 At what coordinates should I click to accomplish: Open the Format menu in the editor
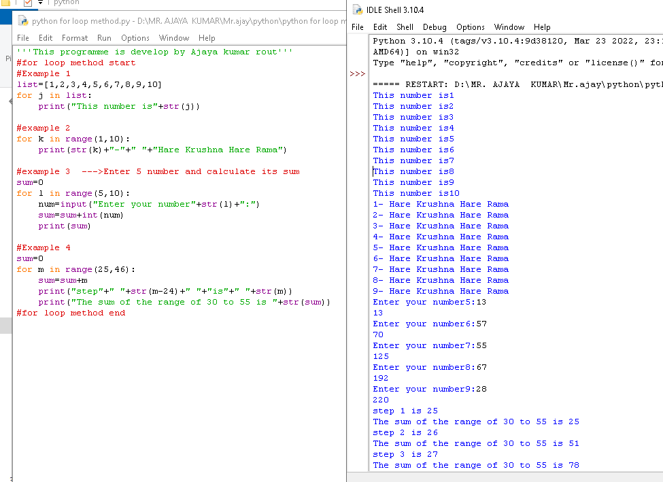coord(75,38)
